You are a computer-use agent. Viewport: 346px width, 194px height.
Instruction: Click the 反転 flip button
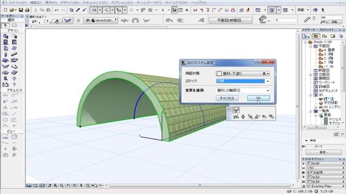(x=335, y=22)
